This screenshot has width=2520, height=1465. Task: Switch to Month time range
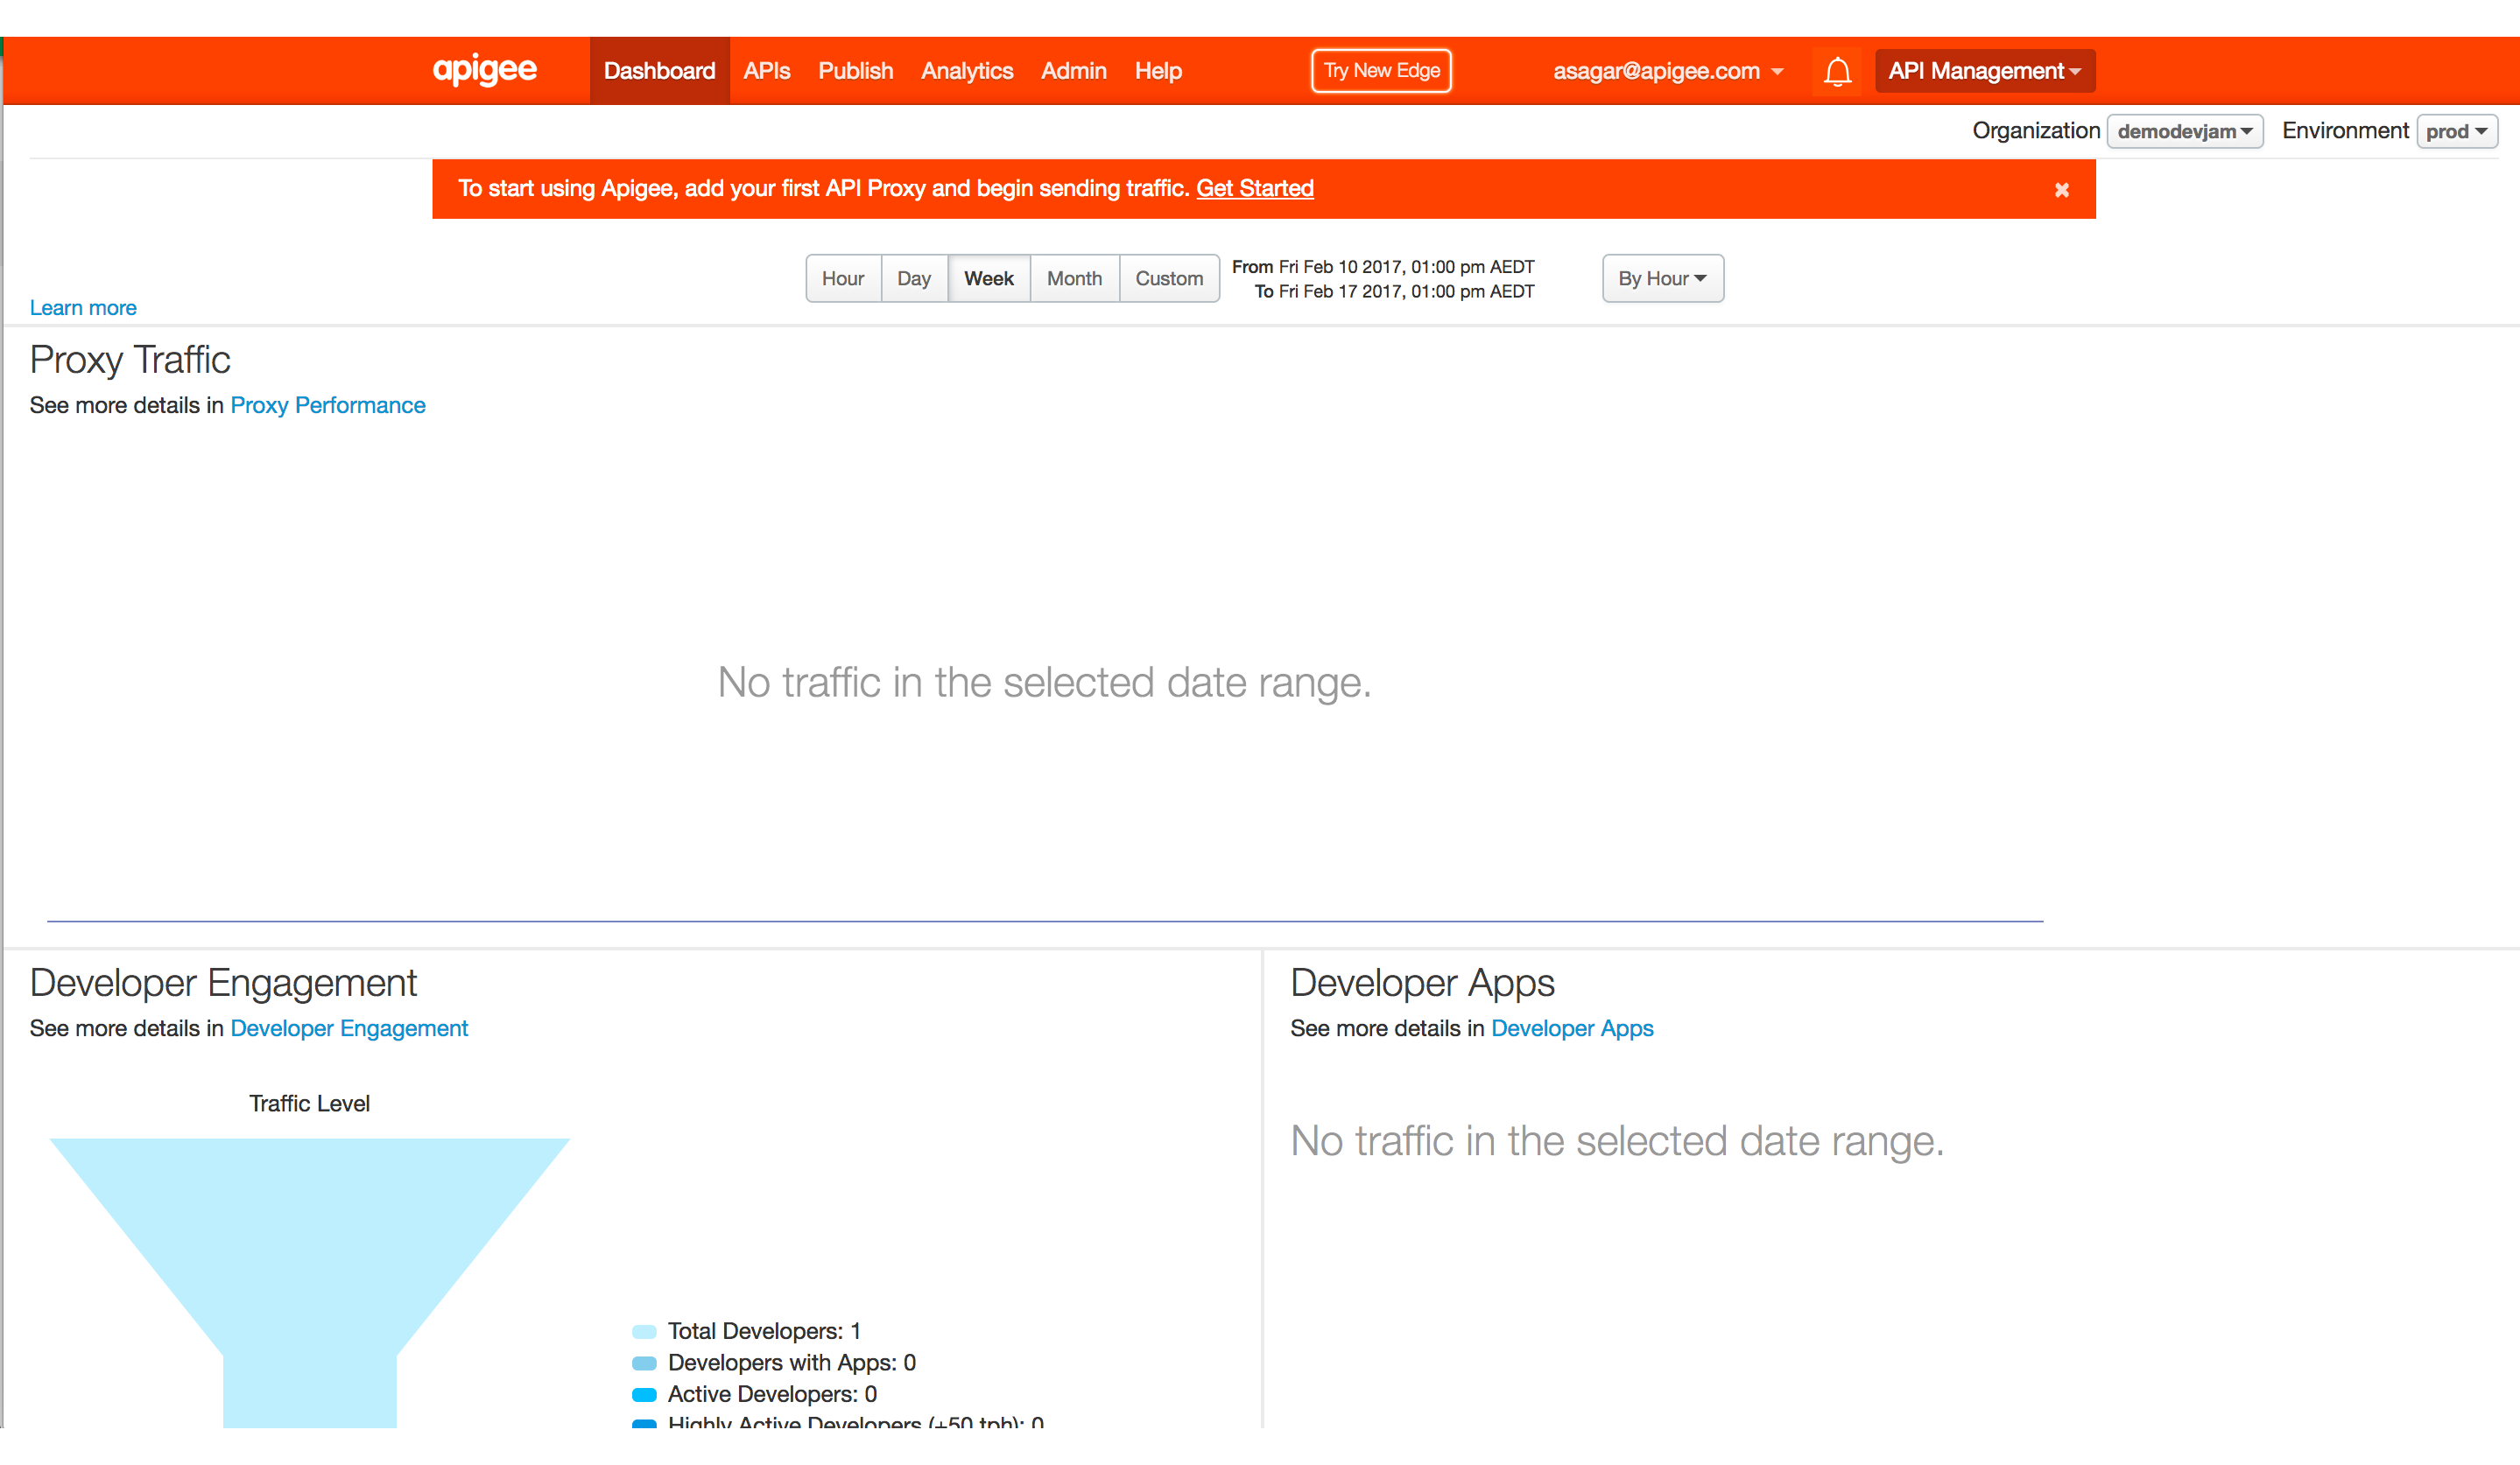[1074, 279]
